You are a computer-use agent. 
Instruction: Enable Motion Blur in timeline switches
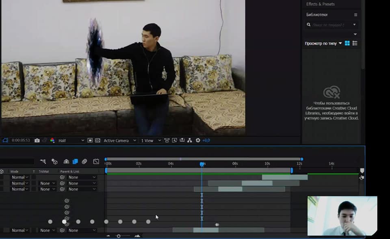point(84,161)
